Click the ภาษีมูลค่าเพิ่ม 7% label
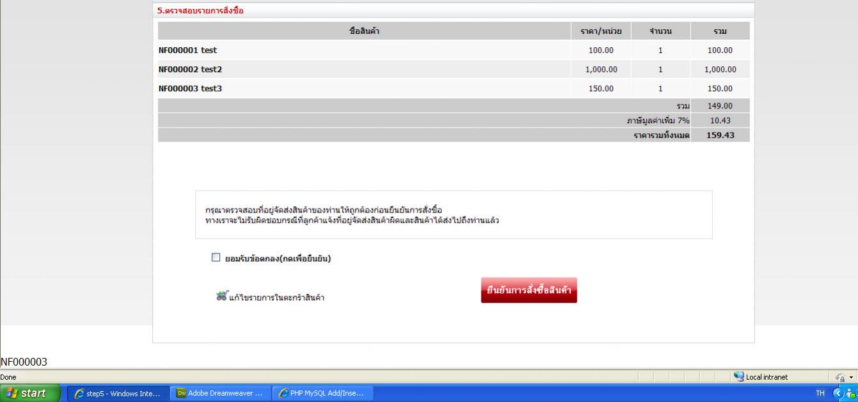This screenshot has width=858, height=402. pos(658,121)
